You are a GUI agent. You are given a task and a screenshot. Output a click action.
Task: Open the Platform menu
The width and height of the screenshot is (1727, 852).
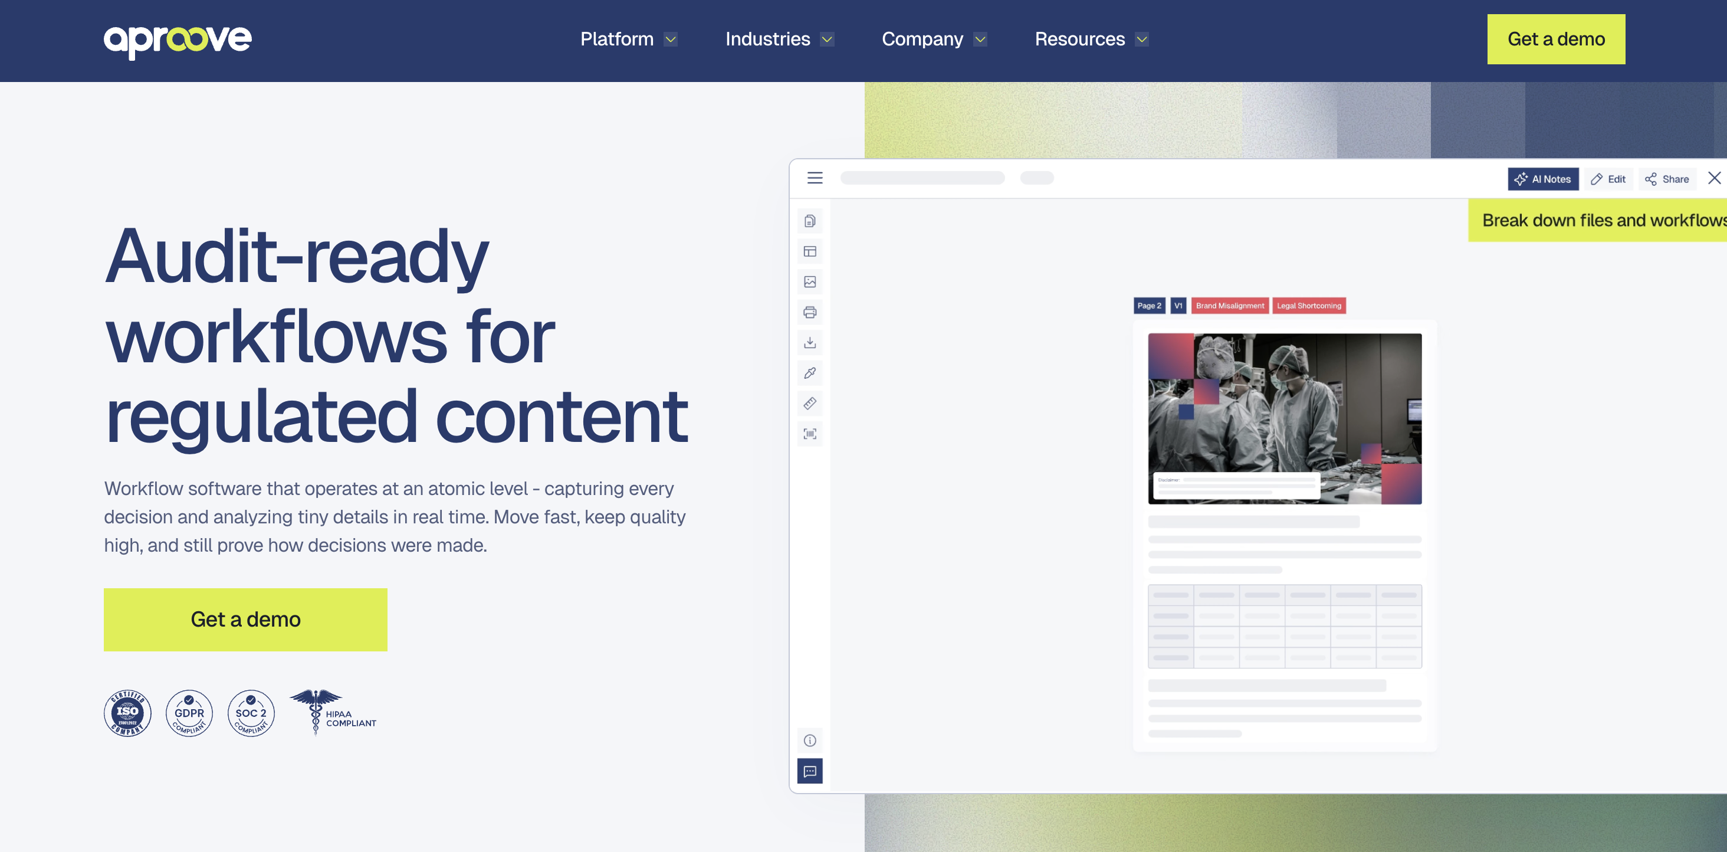[x=617, y=39]
